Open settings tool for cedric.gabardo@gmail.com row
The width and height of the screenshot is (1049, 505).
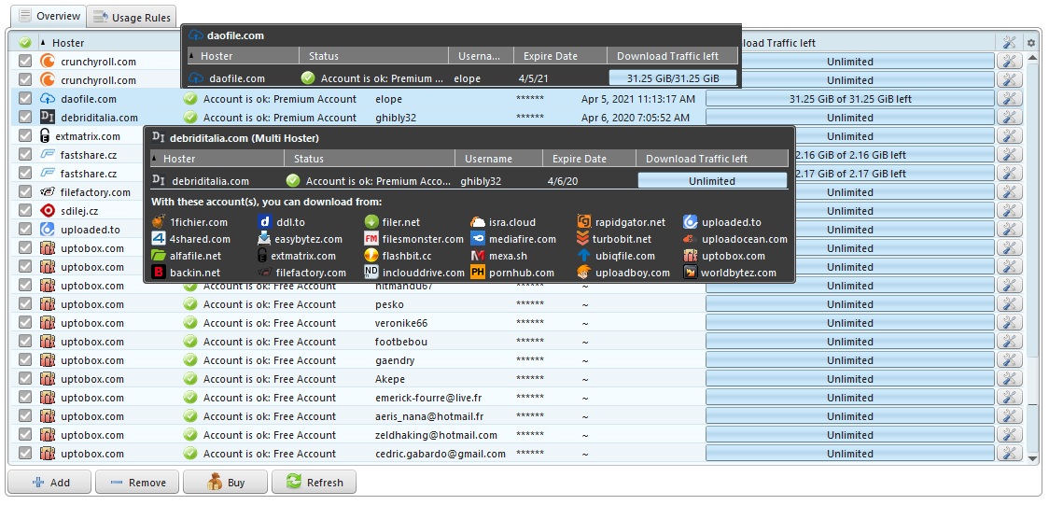1010,454
